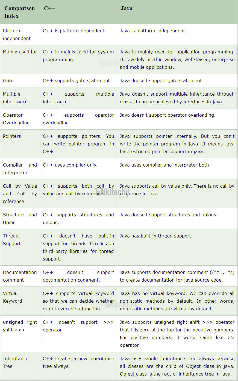This screenshot has height=381, width=238.
Task: Click the Comparison Index column header
Action: pos(19,12)
